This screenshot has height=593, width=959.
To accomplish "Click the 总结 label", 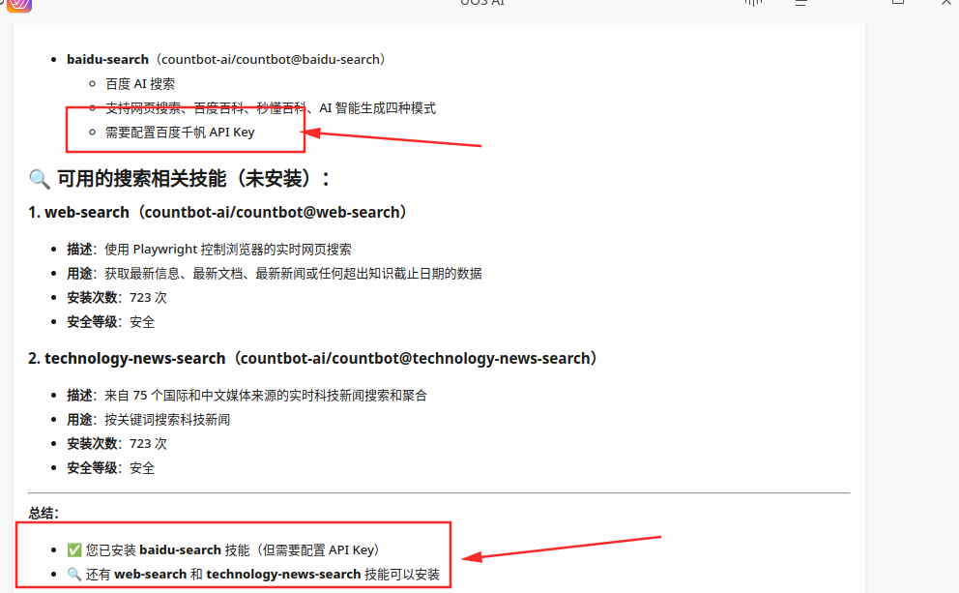I will (x=44, y=514).
